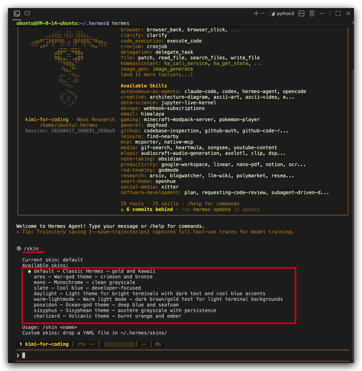The image size is (362, 371).
Task: Click 'claude-code' in autonomous-ai-agents skills
Action: click(x=200, y=91)
